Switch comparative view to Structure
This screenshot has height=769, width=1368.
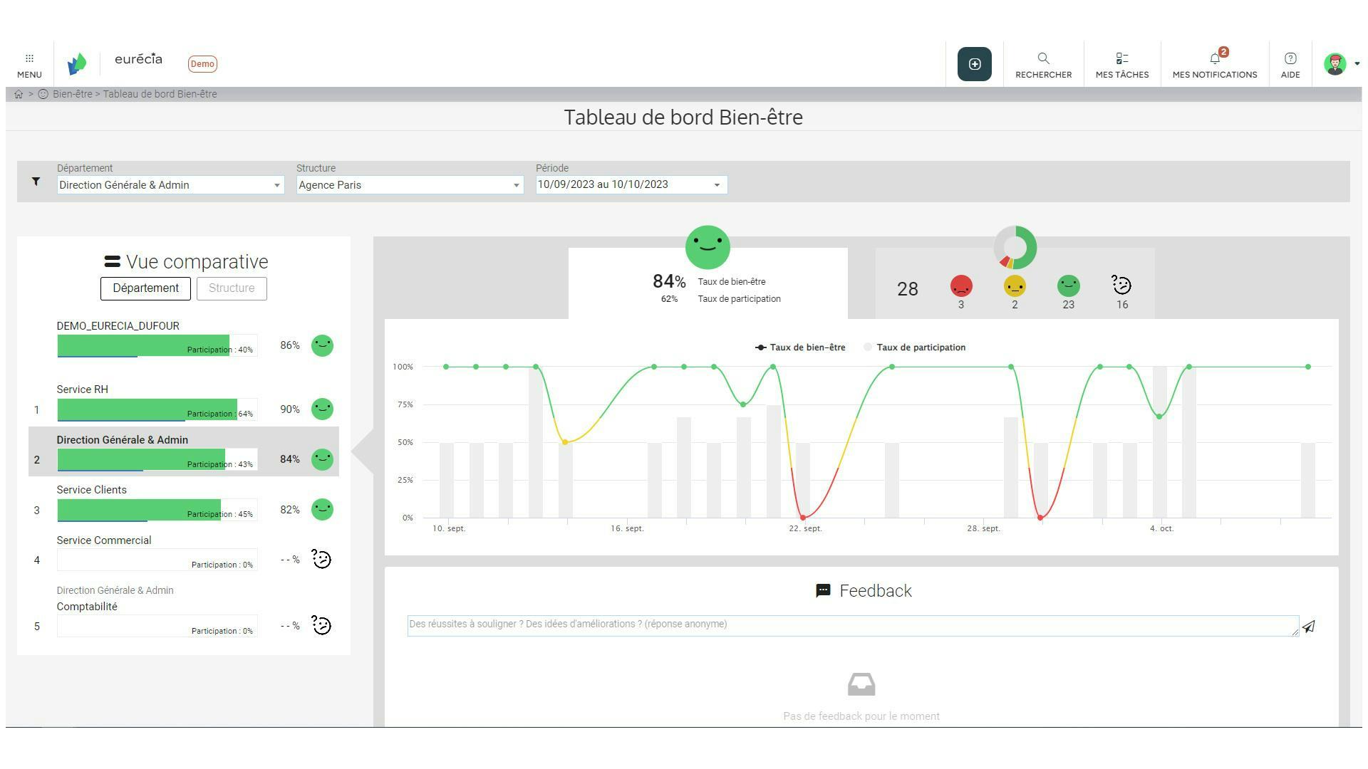[231, 288]
